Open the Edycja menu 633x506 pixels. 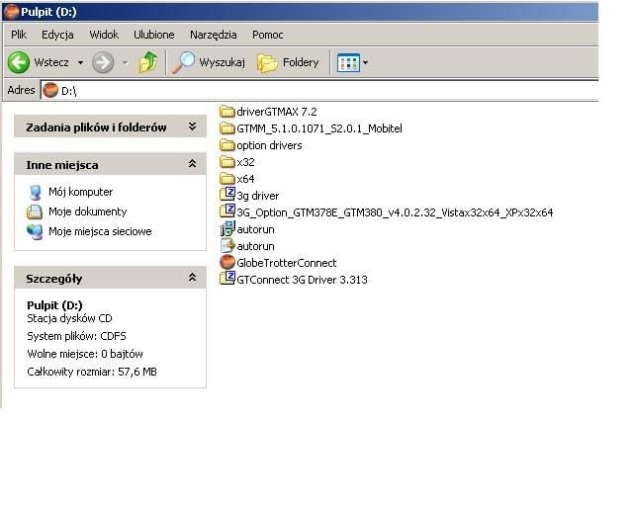pos(57,35)
